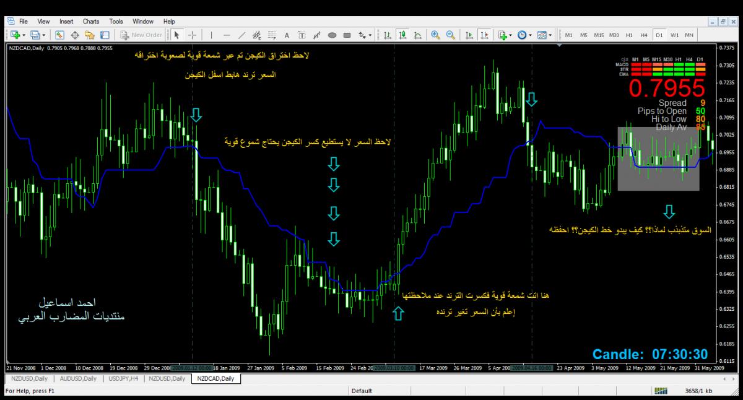Open the View menu
743x400 pixels.
(44, 21)
